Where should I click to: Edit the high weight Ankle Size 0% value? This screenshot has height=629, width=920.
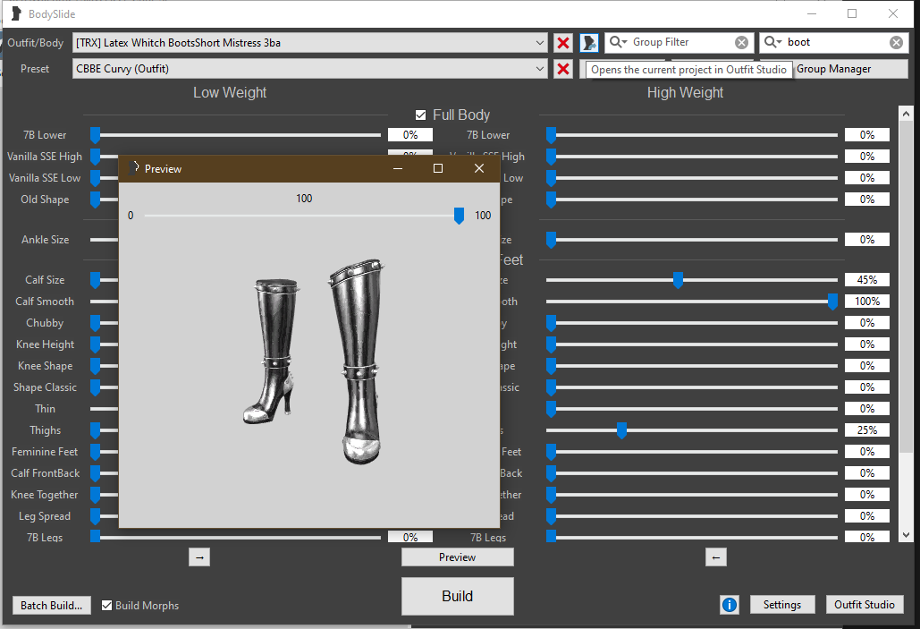coord(867,240)
